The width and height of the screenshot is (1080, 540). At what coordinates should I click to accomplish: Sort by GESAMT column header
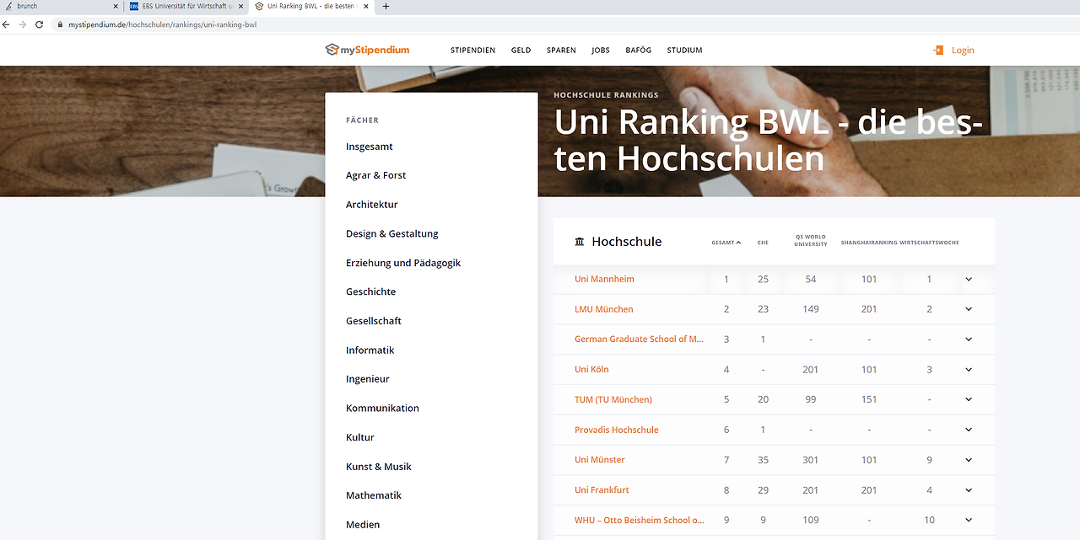tap(726, 243)
